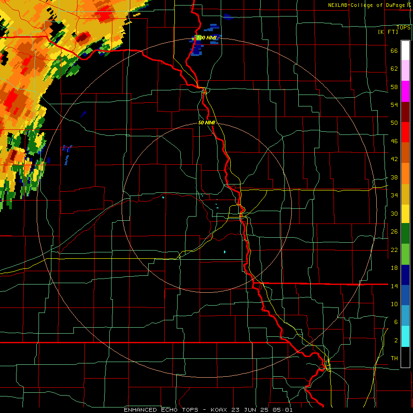
Task: Click the TOPS legend title
Action: (403, 27)
